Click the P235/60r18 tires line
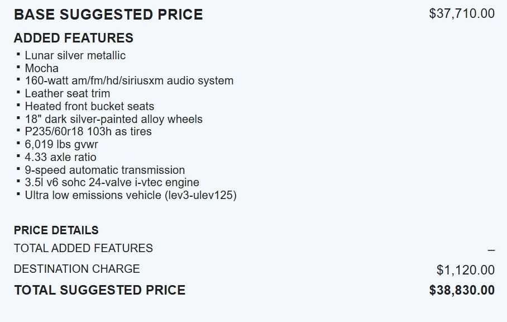This screenshot has width=507, height=322. [88, 131]
